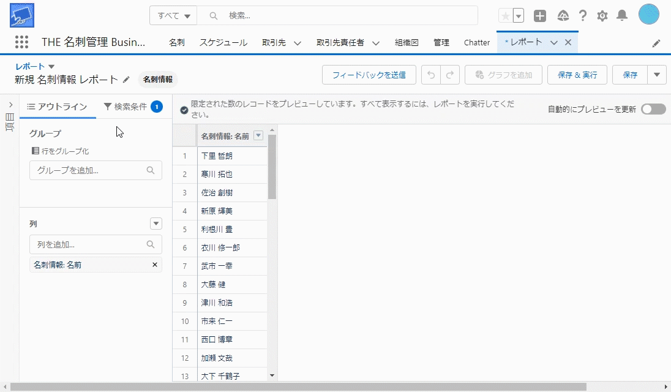Open the Chatter tab
Viewport: 671px width, 392px height.
point(477,42)
